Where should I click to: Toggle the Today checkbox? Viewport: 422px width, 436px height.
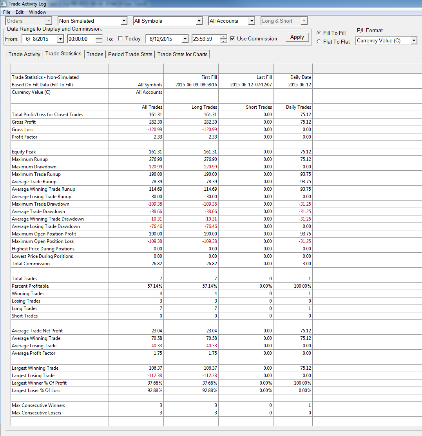pyautogui.click(x=120, y=38)
